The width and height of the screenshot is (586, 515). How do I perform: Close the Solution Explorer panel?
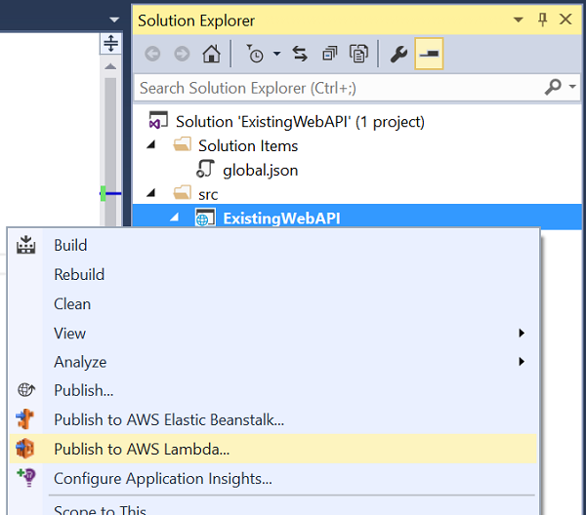pos(565,20)
